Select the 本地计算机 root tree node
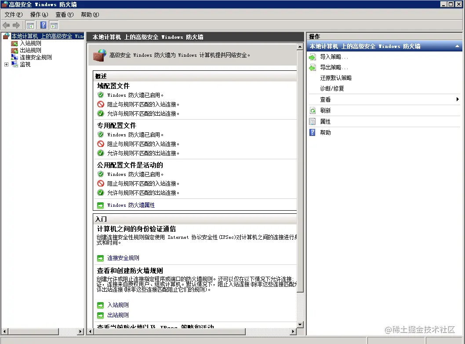The width and height of the screenshot is (465, 344). click(47, 36)
